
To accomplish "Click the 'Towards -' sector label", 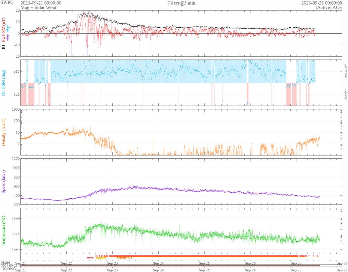I will pos(345,72).
